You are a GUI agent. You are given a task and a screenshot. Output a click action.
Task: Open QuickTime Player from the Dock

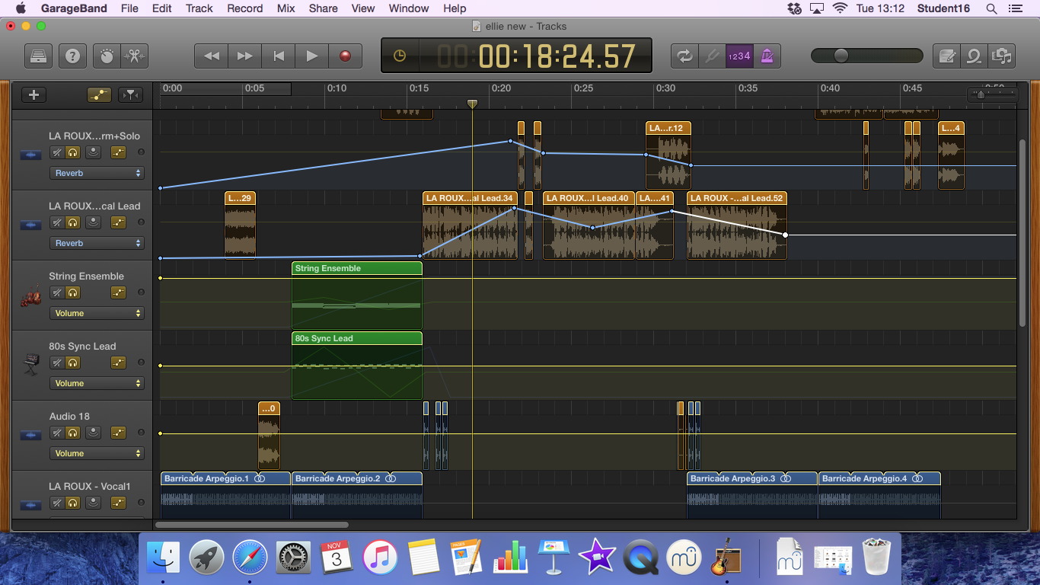click(640, 559)
